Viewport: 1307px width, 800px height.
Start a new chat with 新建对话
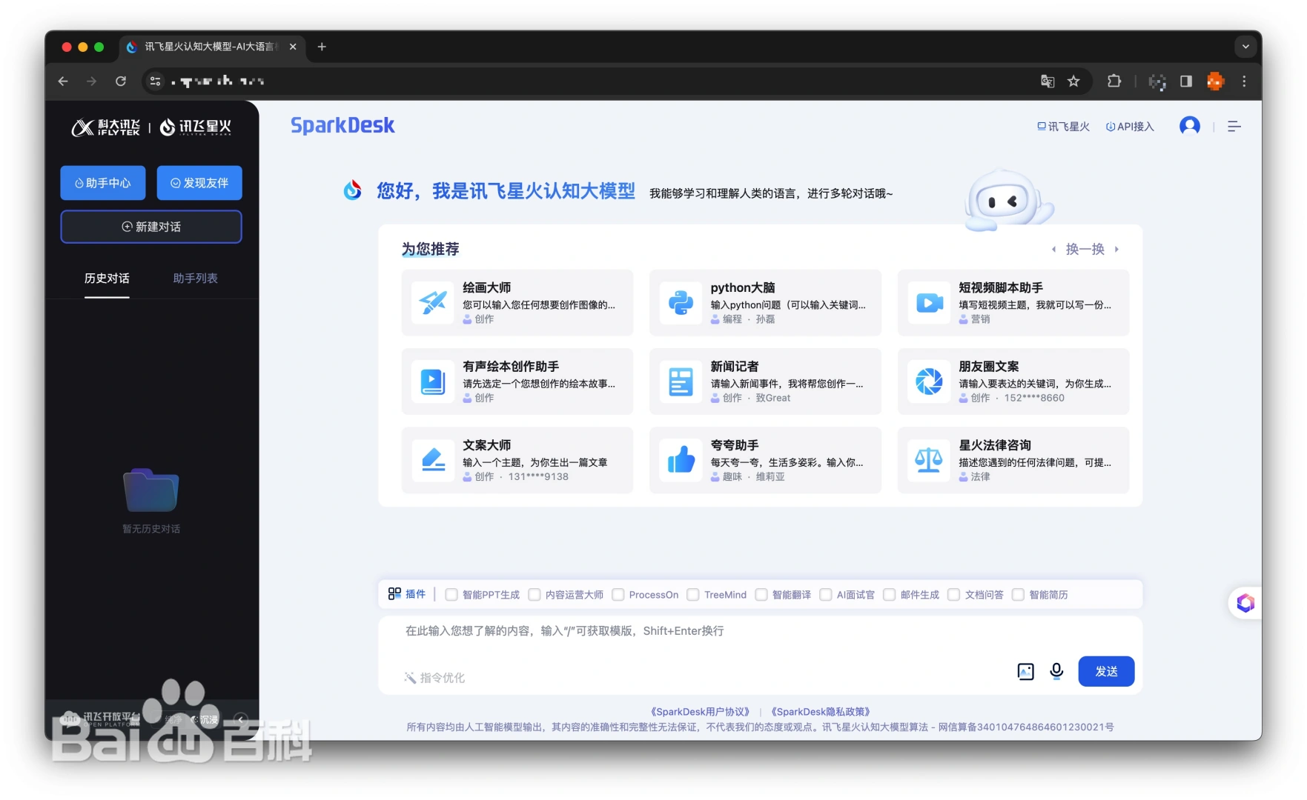tap(151, 227)
